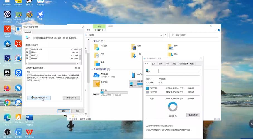253x139 pixels.
Task: Click the volume label text field
Action: (x=179, y=71)
